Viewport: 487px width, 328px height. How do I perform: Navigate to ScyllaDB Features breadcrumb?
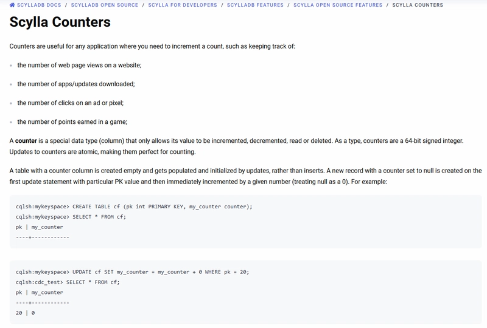coord(255,5)
